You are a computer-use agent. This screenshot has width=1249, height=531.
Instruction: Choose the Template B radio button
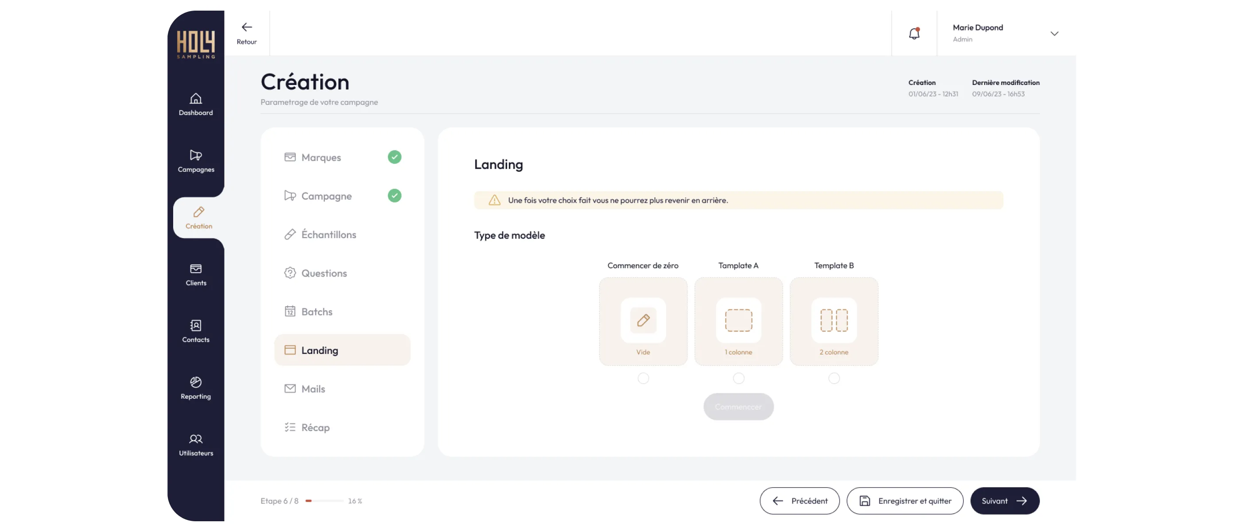click(834, 378)
